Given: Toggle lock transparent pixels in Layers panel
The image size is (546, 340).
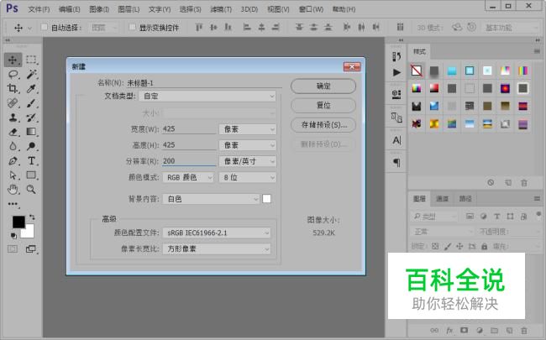Looking at the screenshot, I should 435,246.
